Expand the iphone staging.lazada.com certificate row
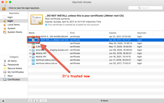164x103 pixels. point(30,50)
